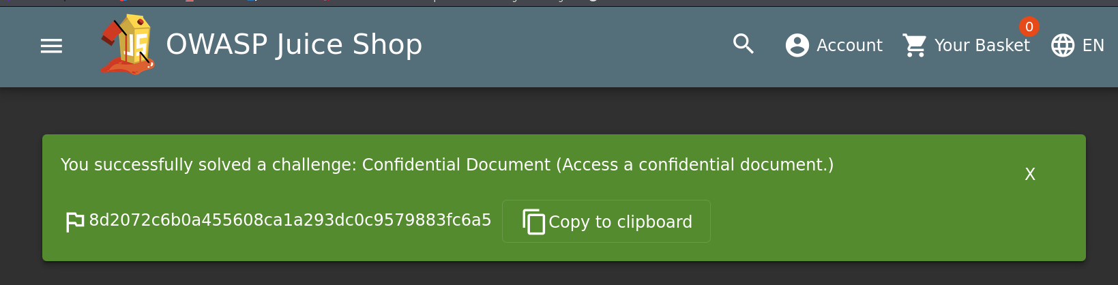Click the globe language icon
Image resolution: width=1118 pixels, height=285 pixels.
click(x=1062, y=46)
